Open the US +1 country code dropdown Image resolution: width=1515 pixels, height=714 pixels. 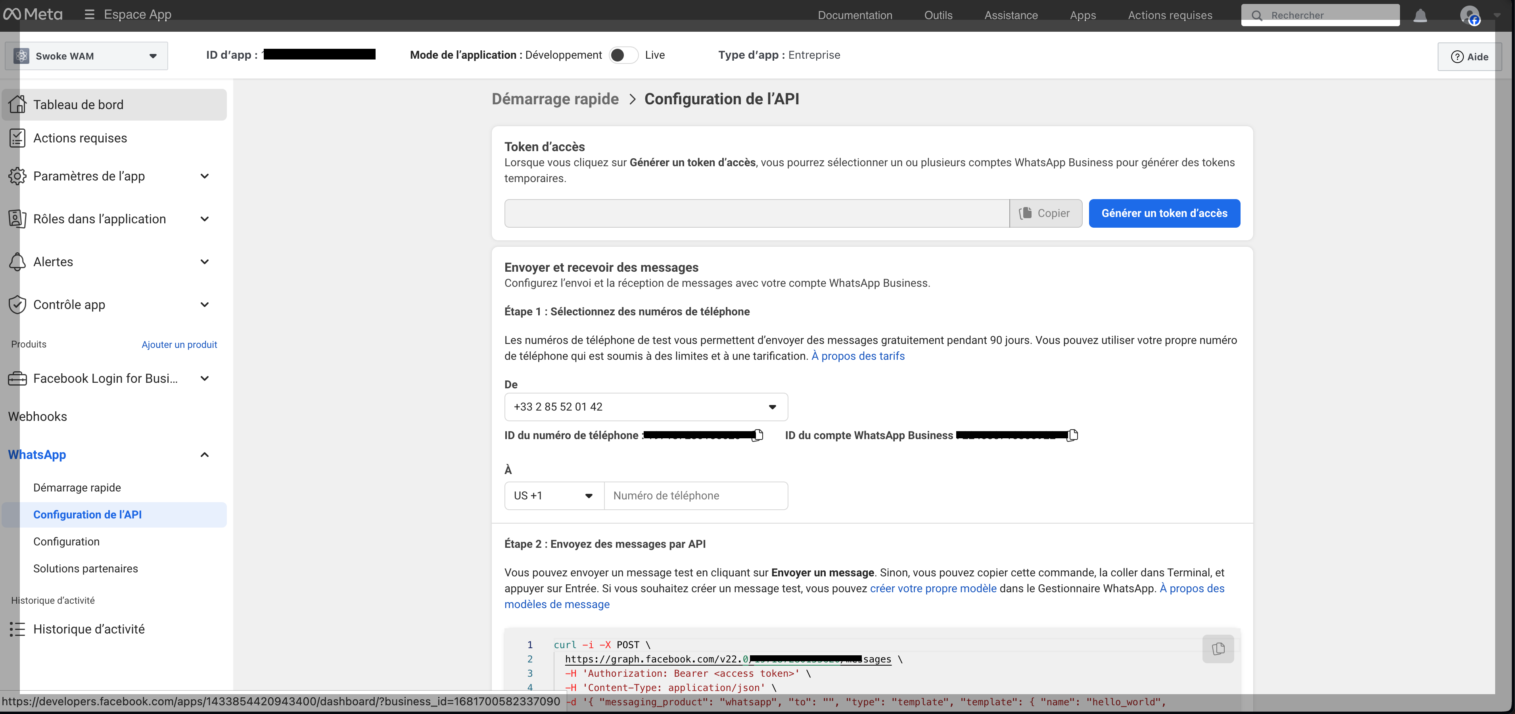[x=554, y=496]
